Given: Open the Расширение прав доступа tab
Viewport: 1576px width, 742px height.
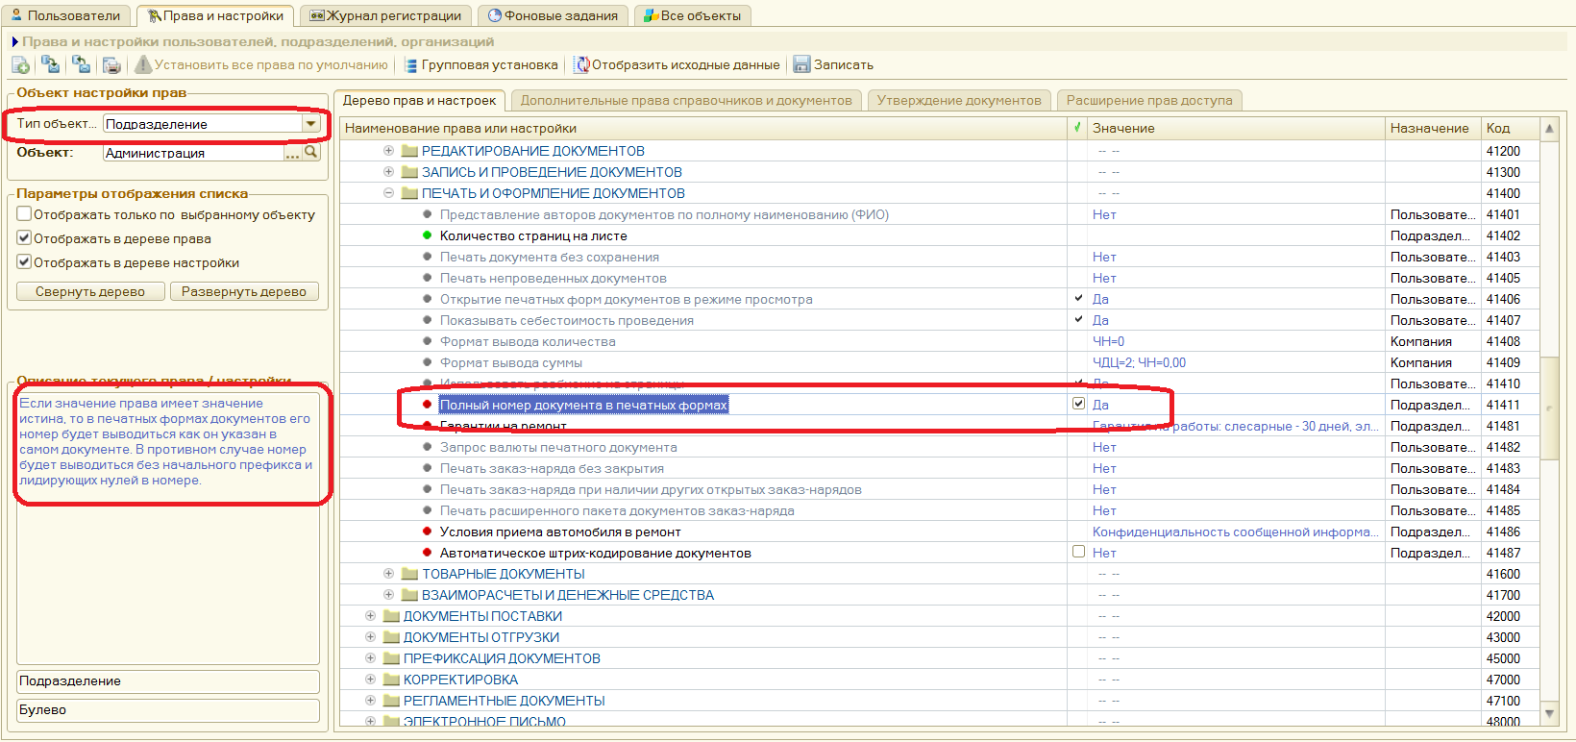Looking at the screenshot, I should (1149, 100).
